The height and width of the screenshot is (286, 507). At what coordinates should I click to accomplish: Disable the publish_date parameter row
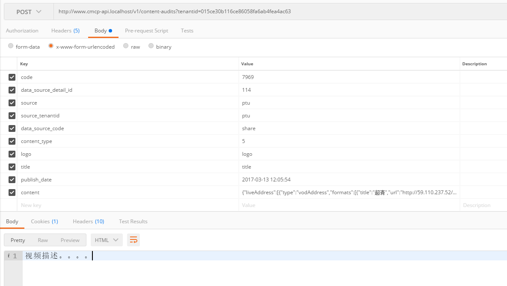coord(12,180)
